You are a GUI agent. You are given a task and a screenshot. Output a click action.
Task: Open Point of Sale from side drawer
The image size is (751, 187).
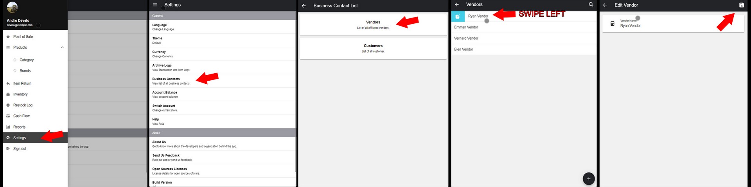pos(23,37)
